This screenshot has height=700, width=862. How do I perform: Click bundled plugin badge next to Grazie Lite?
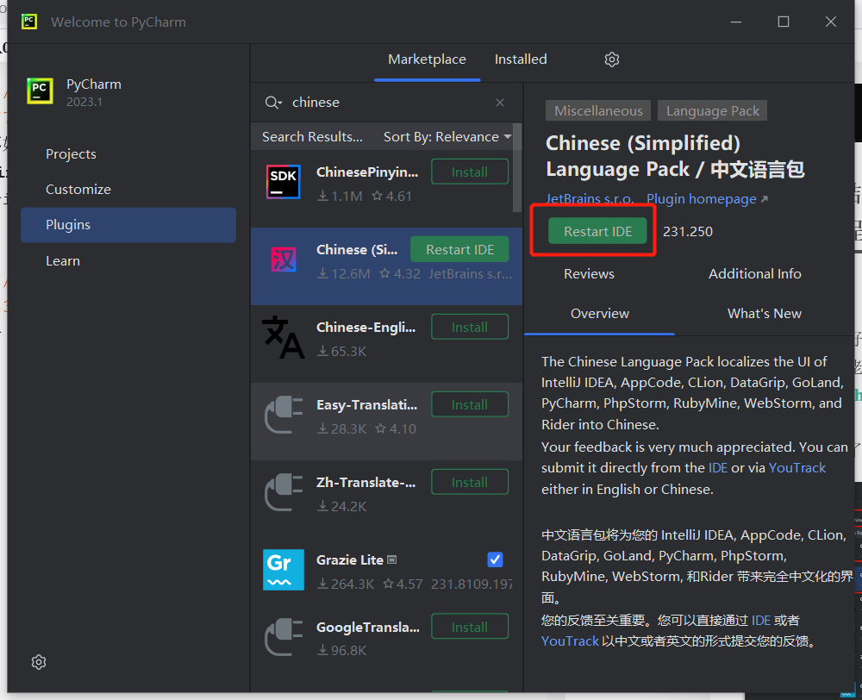392,559
